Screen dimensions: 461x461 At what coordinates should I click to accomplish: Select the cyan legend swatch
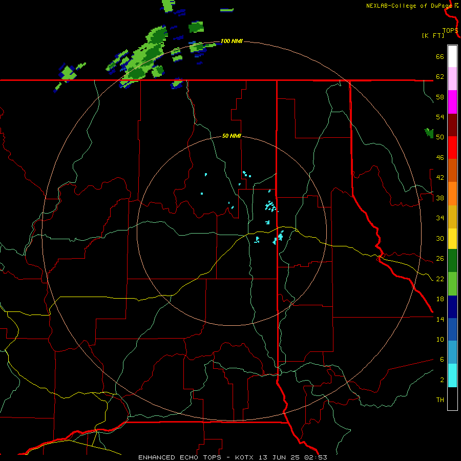pos(452,375)
